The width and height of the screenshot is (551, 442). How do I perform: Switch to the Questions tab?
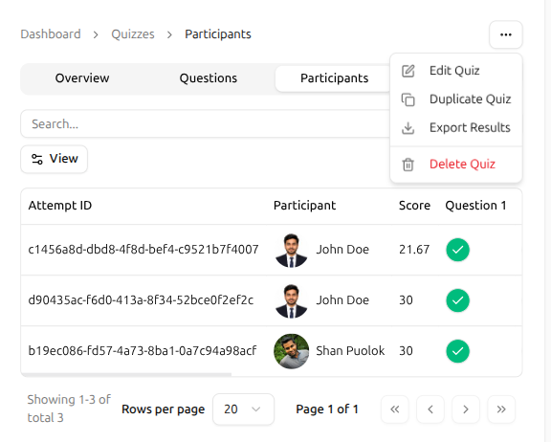pyautogui.click(x=209, y=78)
